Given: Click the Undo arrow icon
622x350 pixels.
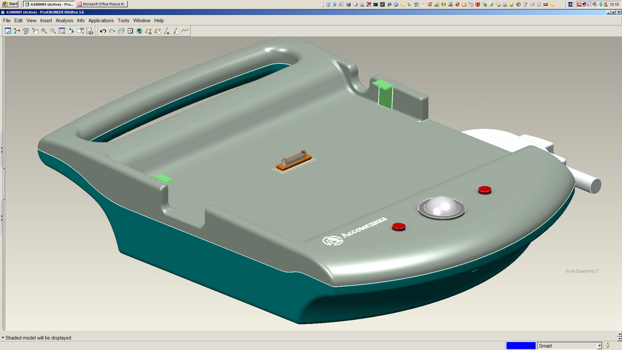Looking at the screenshot, I should 103,31.
